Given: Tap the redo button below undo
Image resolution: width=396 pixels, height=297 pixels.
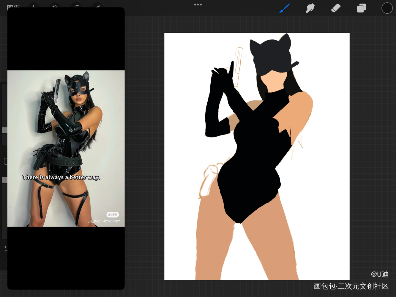Looking at the screenshot, I should coord(6,263).
